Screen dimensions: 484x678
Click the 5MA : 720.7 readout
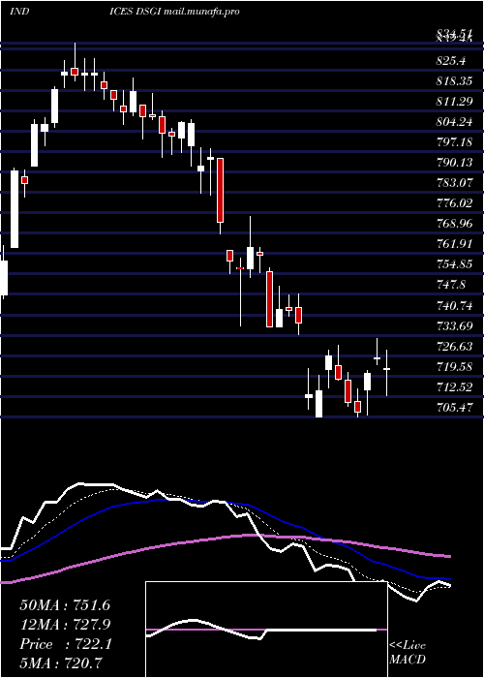click(x=61, y=663)
